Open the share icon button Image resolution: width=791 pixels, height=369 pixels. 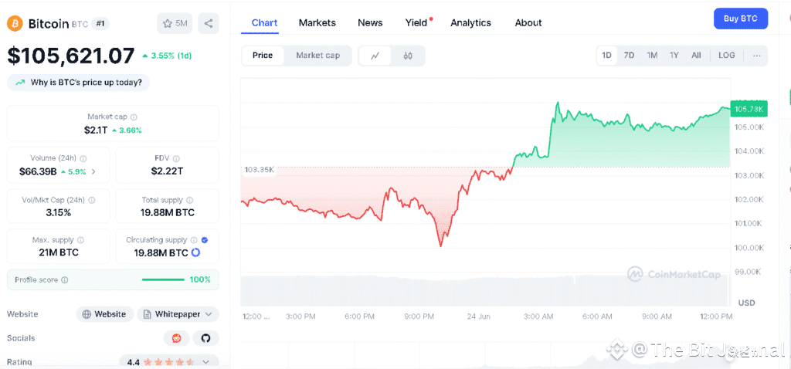click(x=209, y=23)
